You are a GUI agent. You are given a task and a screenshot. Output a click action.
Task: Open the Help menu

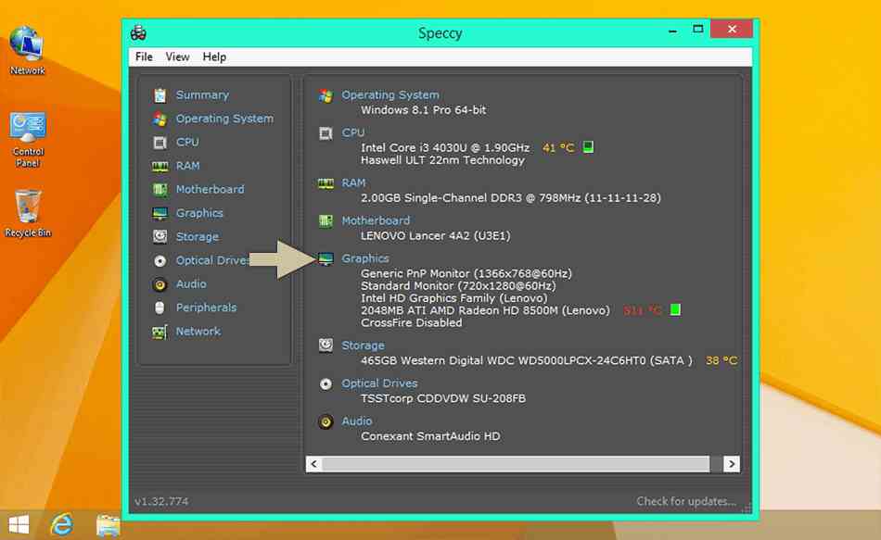click(214, 57)
